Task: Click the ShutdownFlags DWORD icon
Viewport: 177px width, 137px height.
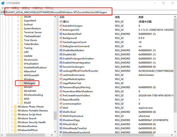Action: pyautogui.click(x=61, y=120)
